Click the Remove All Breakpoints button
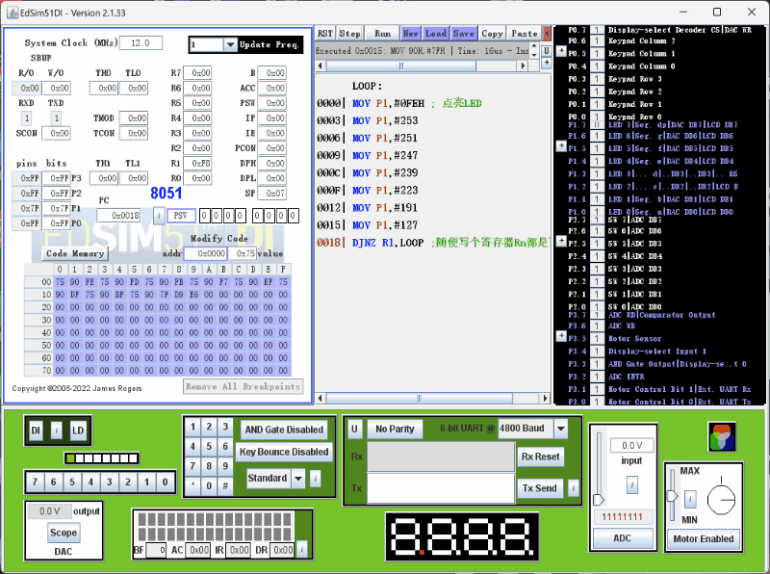This screenshot has width=770, height=574. pos(244,387)
